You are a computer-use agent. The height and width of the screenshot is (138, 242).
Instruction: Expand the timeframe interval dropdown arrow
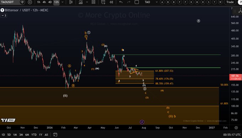pos(63,2)
